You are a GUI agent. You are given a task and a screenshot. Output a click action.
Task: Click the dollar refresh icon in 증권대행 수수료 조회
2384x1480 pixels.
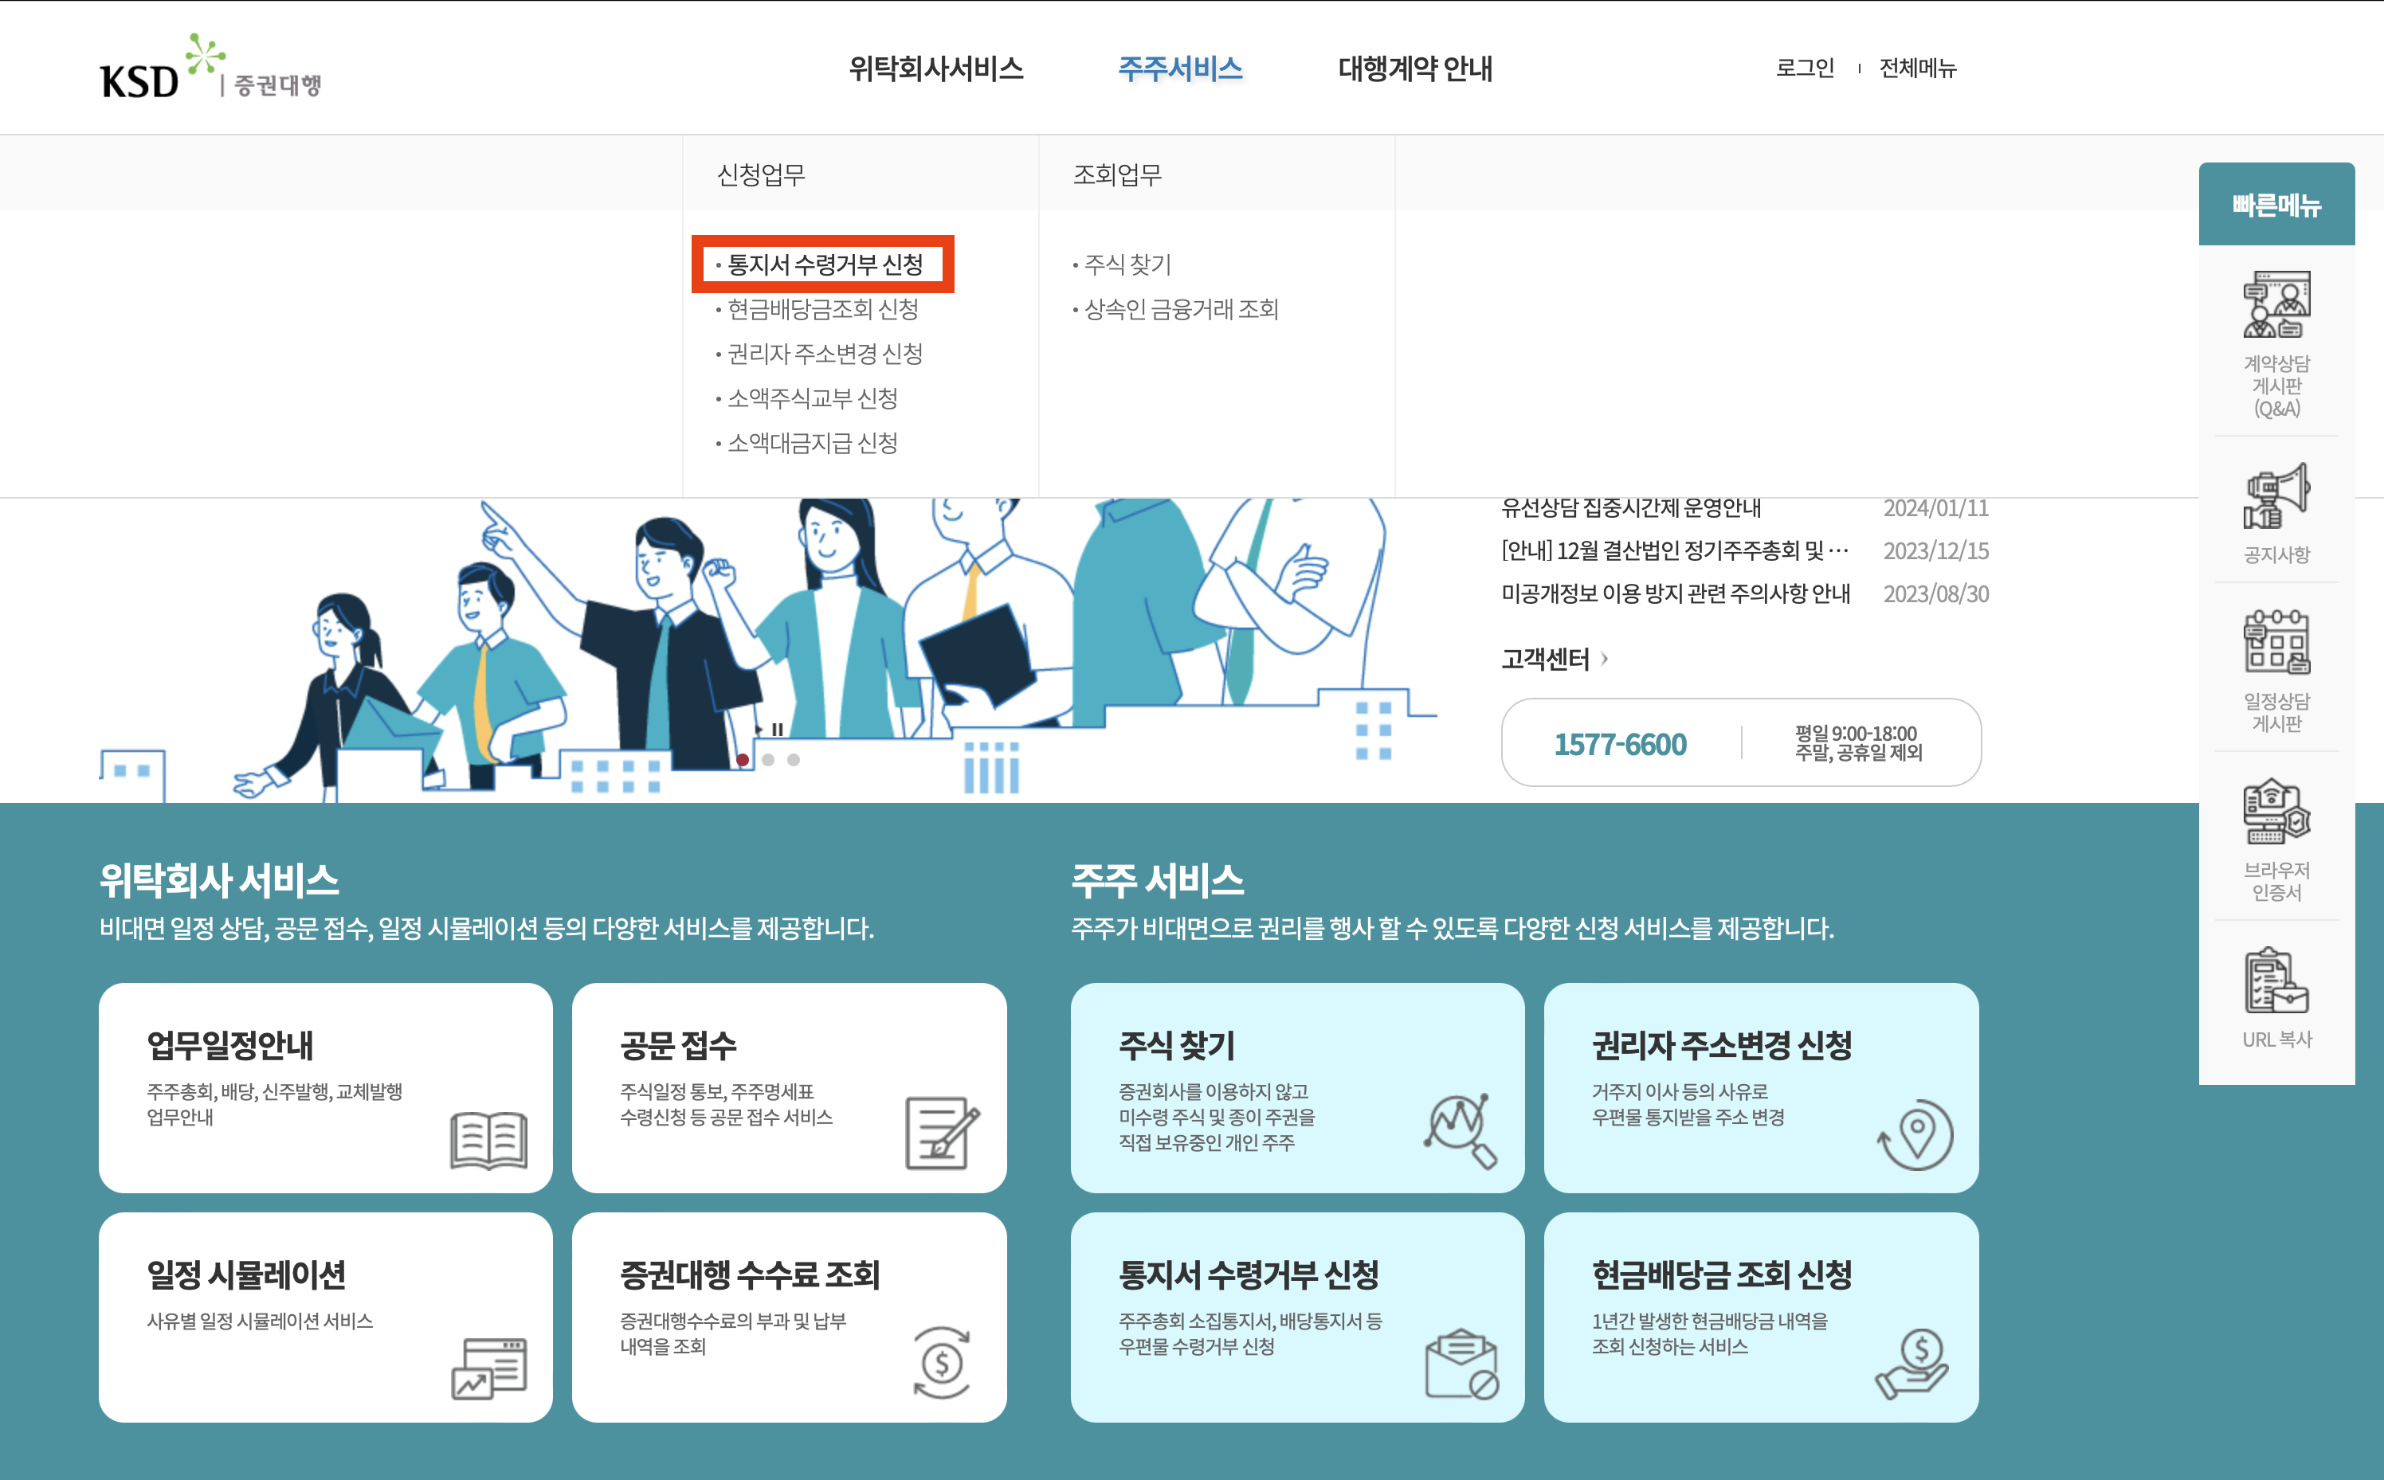tap(941, 1363)
